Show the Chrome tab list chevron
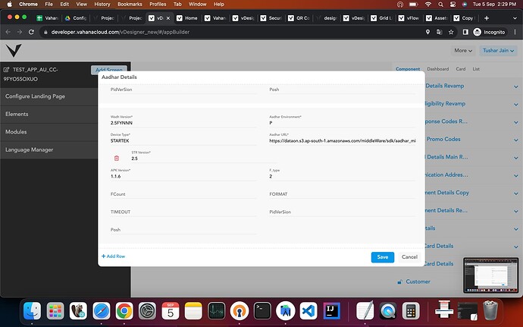523x327 pixels. tap(515, 18)
